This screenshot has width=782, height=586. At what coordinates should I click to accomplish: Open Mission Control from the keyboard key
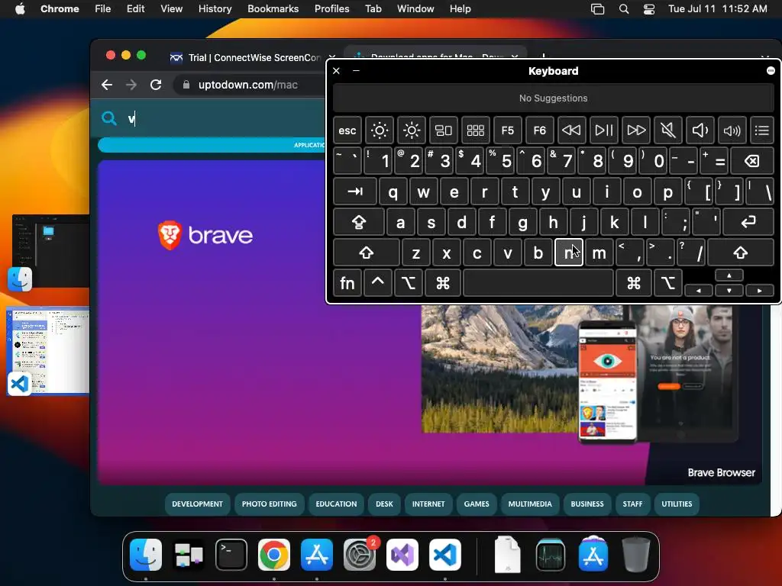444,130
